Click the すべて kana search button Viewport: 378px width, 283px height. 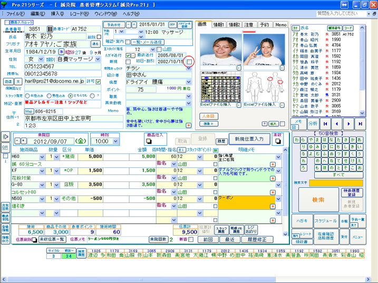338,175
